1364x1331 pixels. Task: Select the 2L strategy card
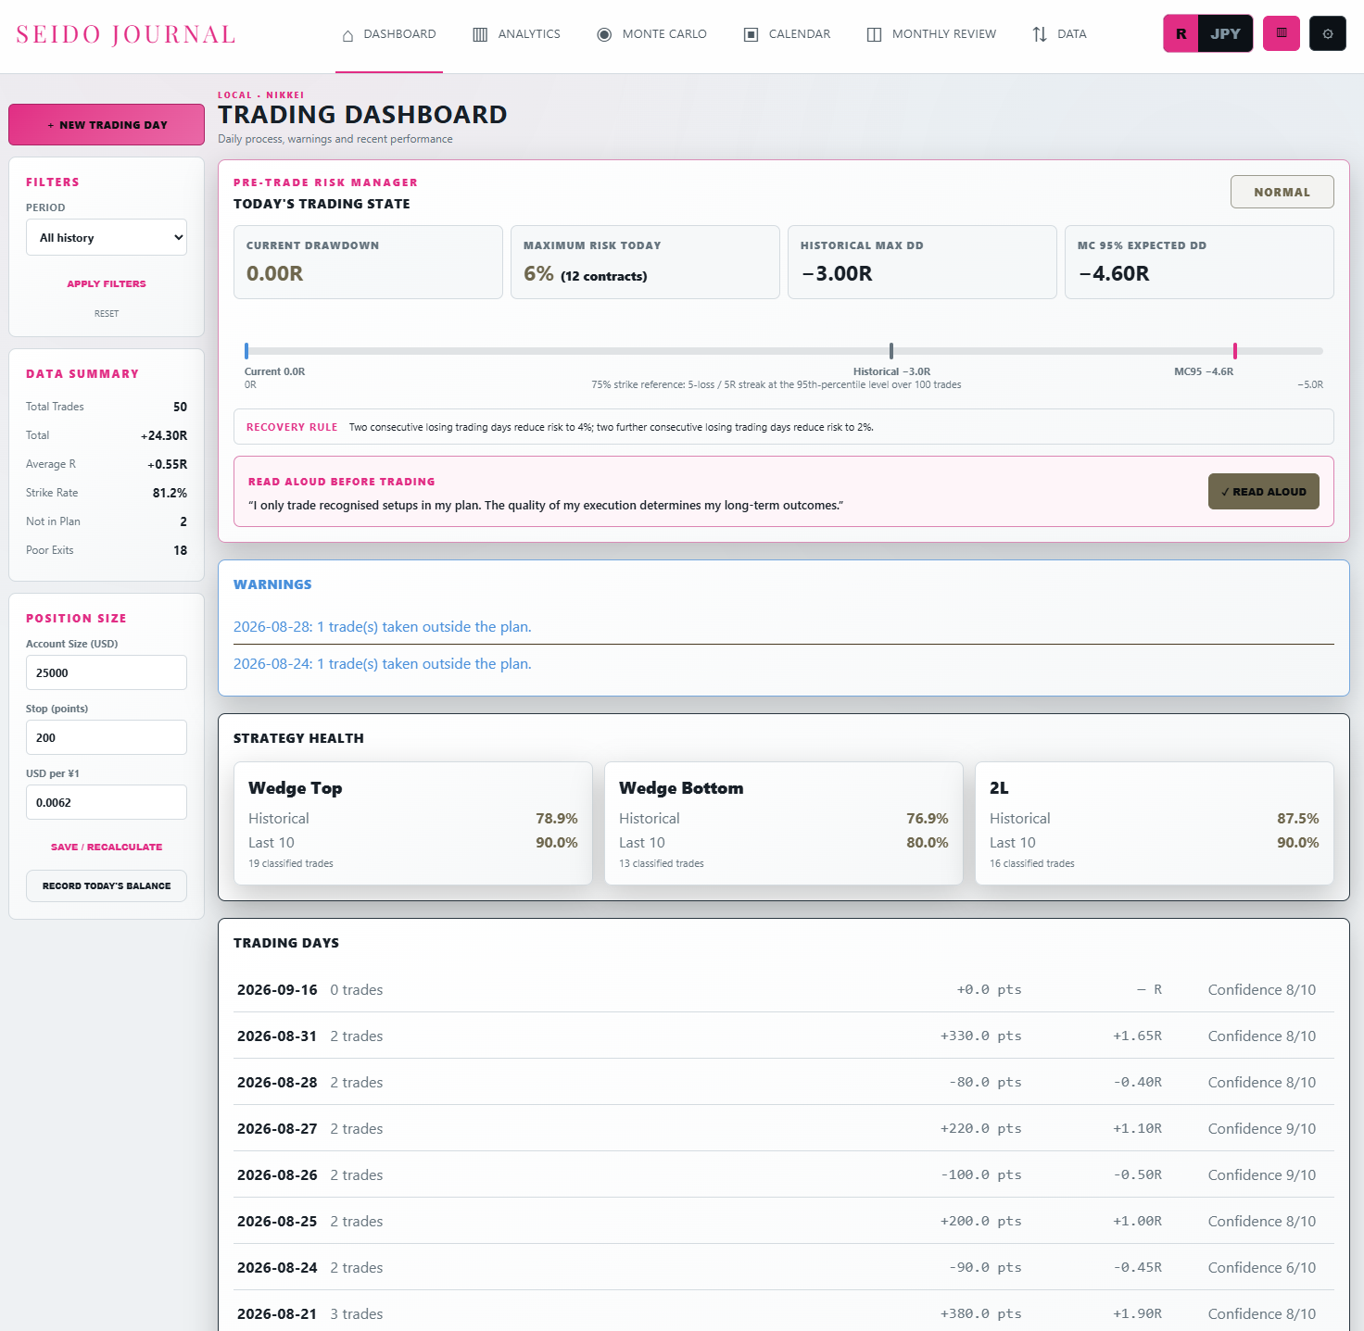1155,823
